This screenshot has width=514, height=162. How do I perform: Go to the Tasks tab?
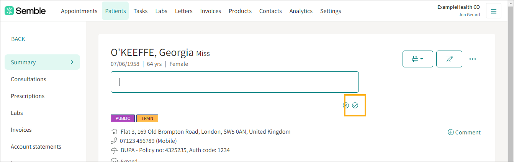point(141,11)
